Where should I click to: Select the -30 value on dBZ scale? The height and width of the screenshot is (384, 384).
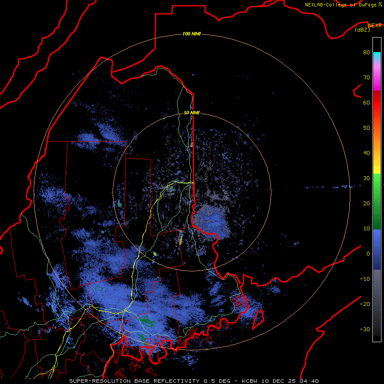365,329
